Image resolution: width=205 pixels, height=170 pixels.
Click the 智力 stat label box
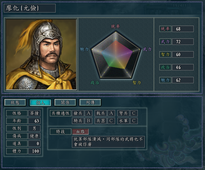(165, 54)
